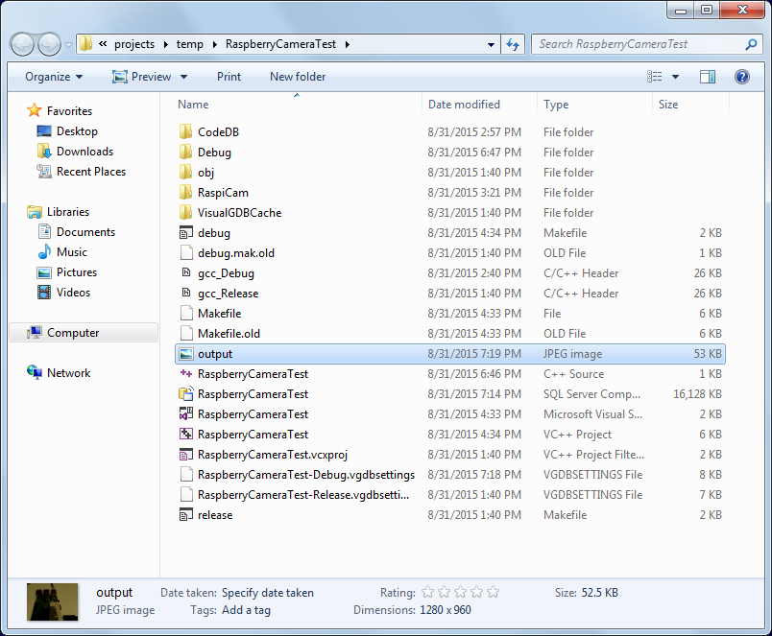Click the Preview button
Viewport: 772px width, 636px height.
click(x=142, y=77)
